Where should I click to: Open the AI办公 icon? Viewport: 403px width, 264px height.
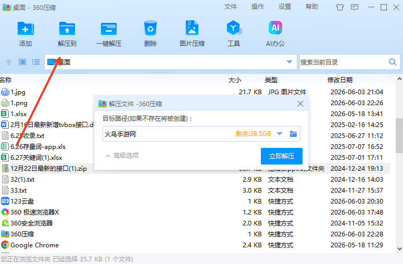[275, 28]
